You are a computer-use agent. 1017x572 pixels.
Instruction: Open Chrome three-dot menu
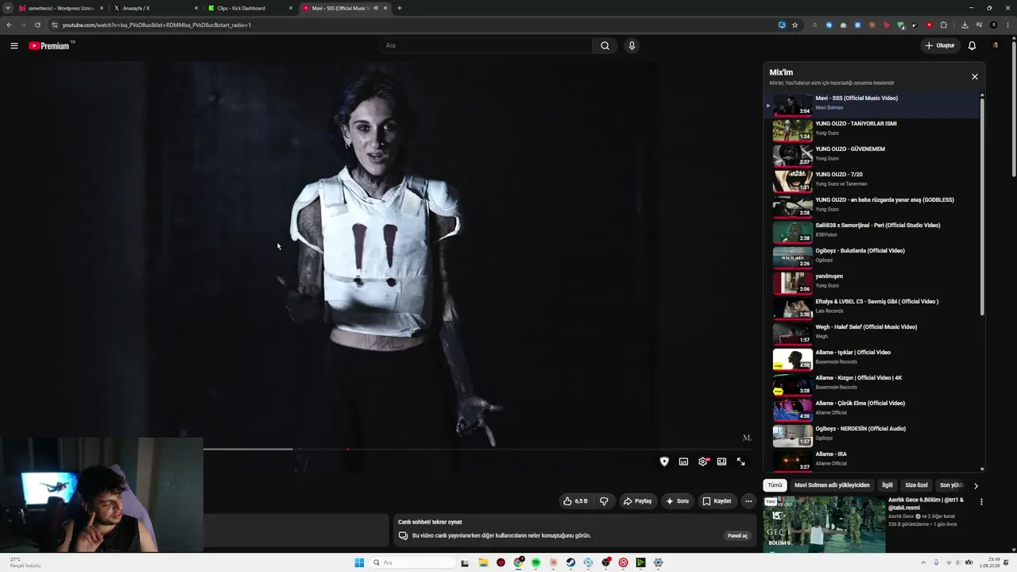[x=1007, y=25]
